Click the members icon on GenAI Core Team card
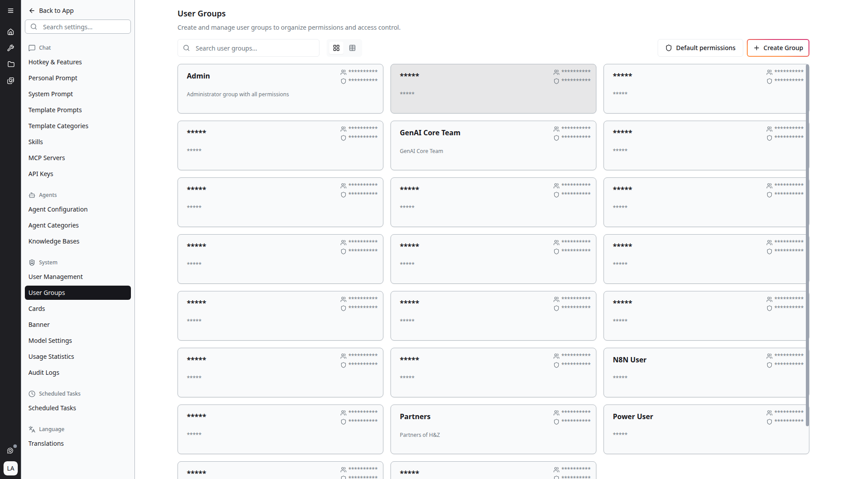 (x=556, y=129)
